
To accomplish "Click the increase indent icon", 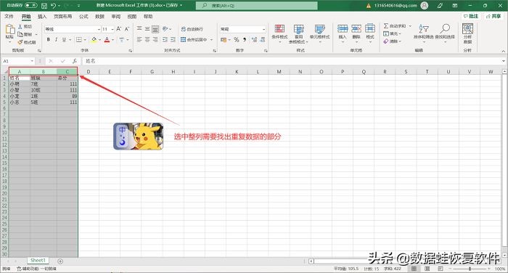I will tap(173, 39).
